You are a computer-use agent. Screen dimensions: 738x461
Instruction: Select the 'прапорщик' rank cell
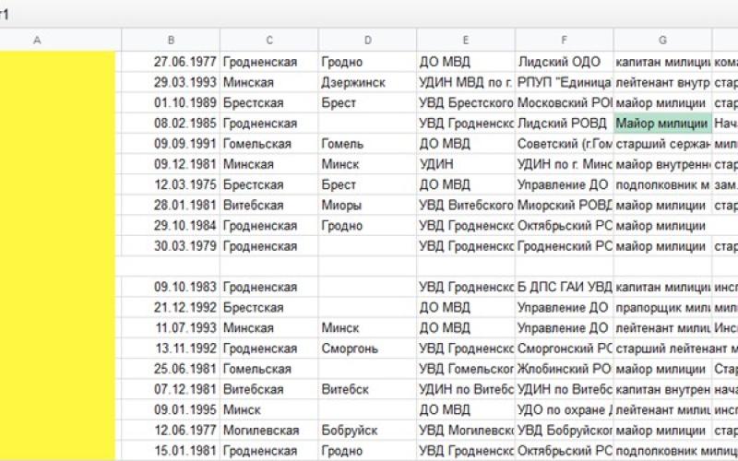[662, 307]
